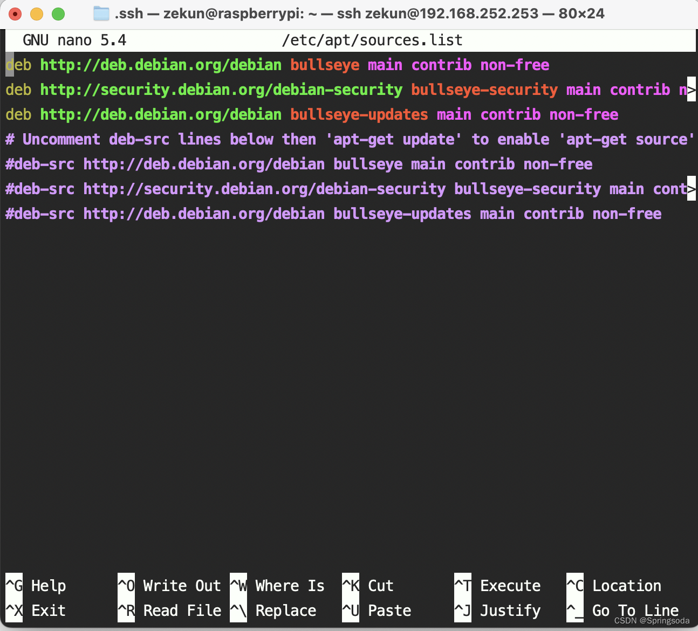Click the ^G Help shortcut key
This screenshot has width=698, height=631.
pos(14,585)
